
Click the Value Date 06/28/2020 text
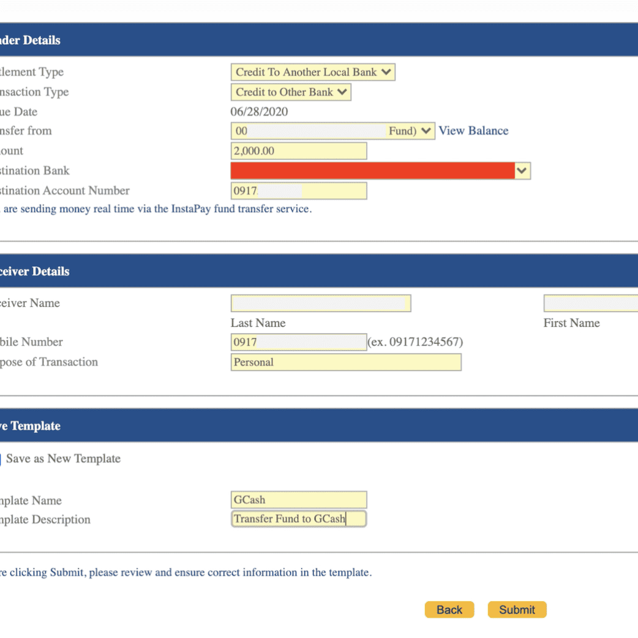click(x=259, y=112)
